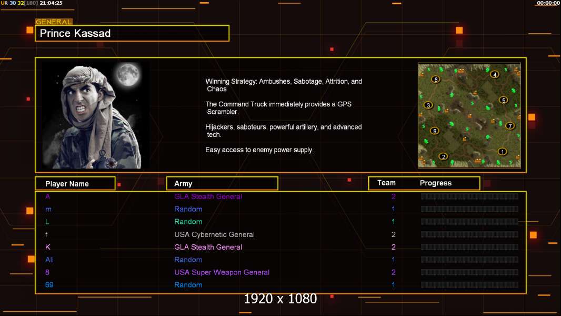The image size is (561, 316).
Task: Select player 69 in the list
Action: [x=49, y=285]
